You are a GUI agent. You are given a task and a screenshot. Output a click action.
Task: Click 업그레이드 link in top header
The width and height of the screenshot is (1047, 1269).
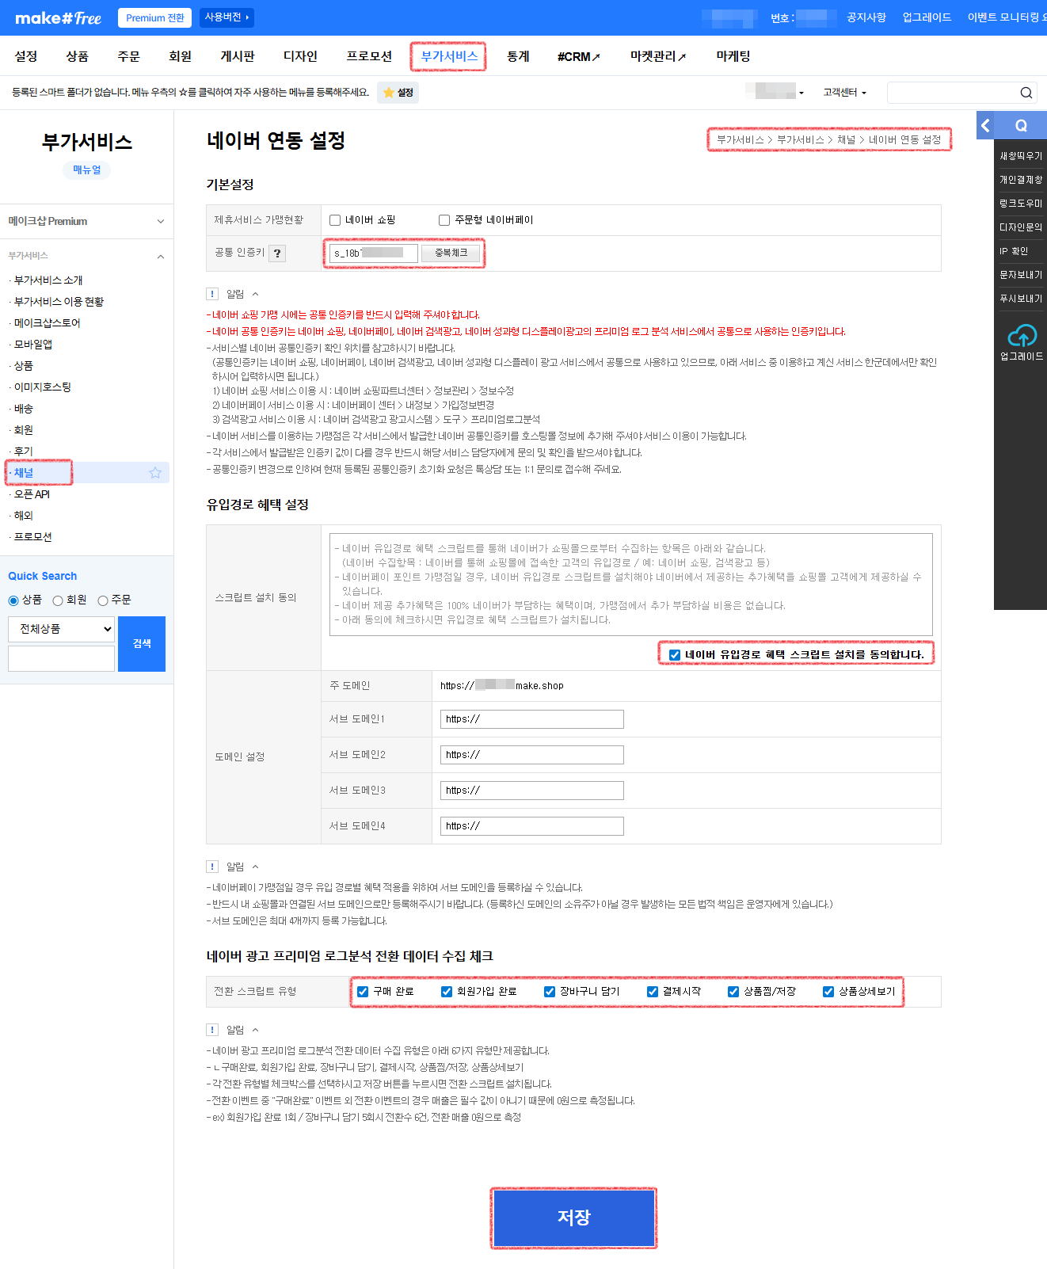(x=927, y=17)
